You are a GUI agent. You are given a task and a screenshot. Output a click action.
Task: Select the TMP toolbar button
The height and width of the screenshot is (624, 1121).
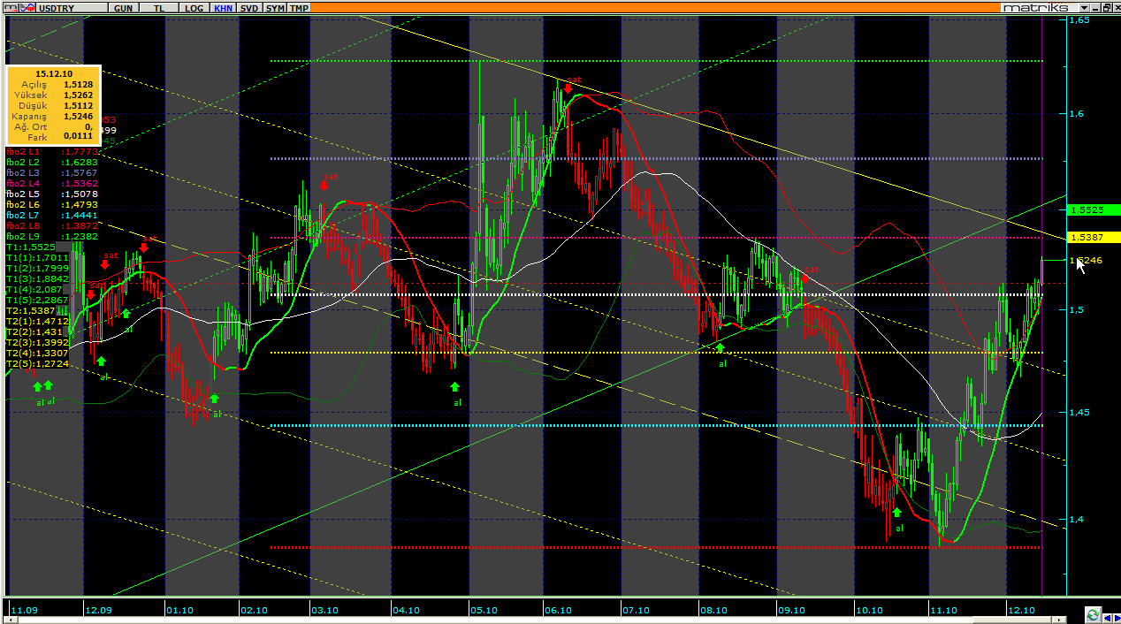pos(300,8)
